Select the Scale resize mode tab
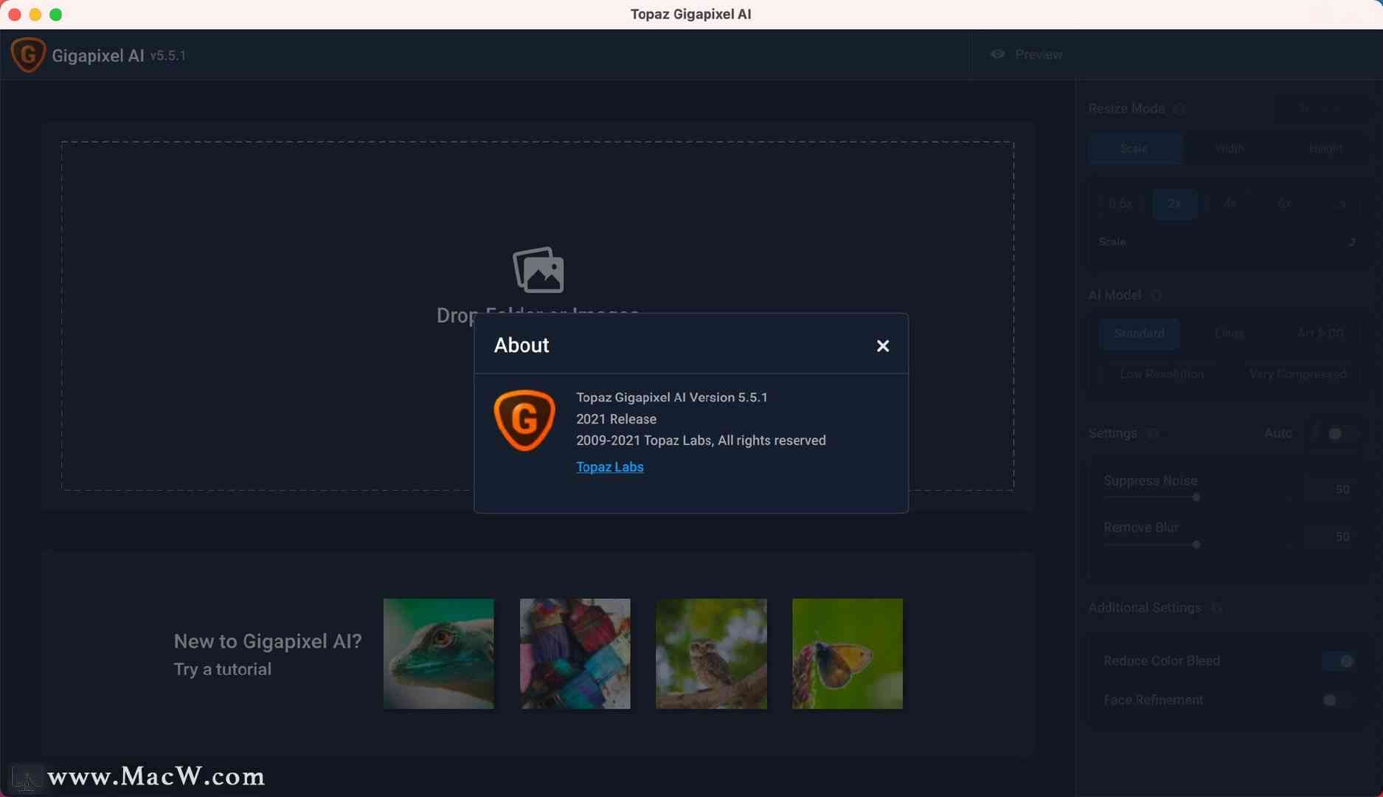Screen dimensions: 1383x797 [x=1134, y=148]
